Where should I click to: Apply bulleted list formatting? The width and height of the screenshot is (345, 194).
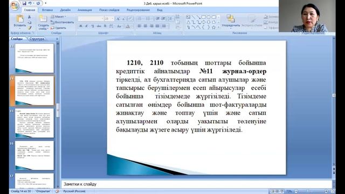click(140, 19)
